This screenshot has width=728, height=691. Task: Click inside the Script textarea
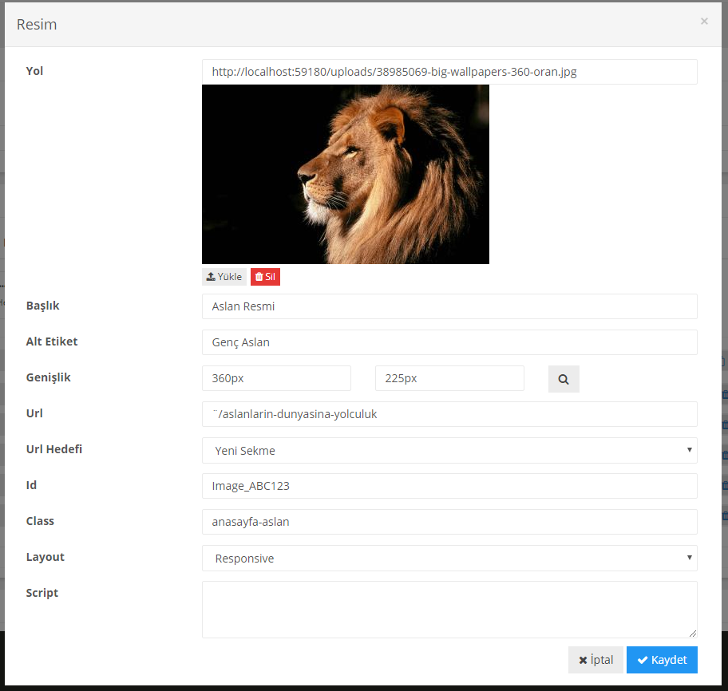click(449, 609)
